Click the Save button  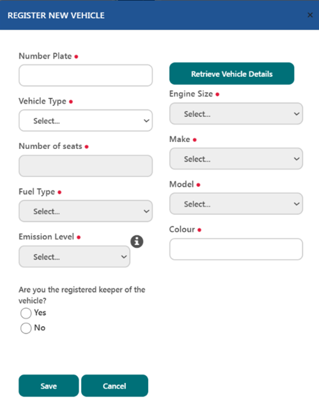coord(49,386)
